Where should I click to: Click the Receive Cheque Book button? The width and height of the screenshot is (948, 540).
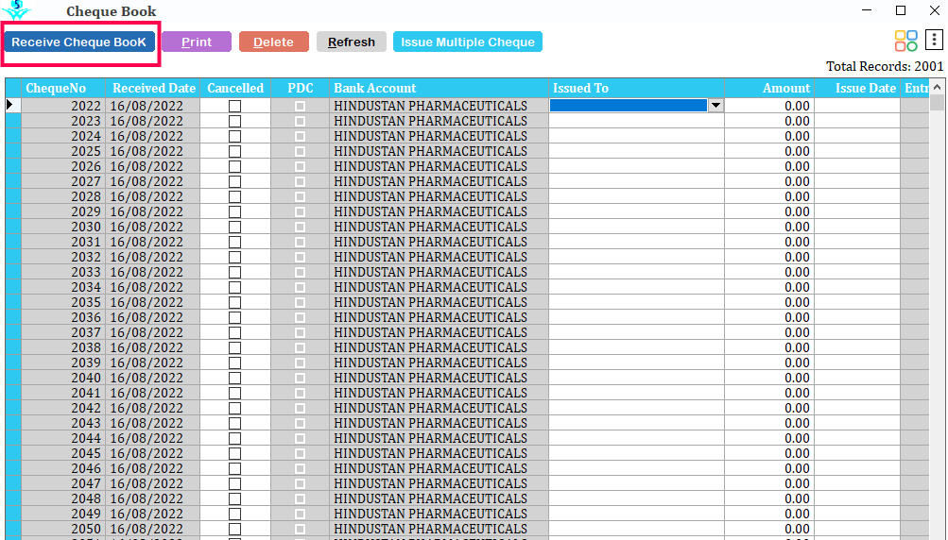point(79,42)
